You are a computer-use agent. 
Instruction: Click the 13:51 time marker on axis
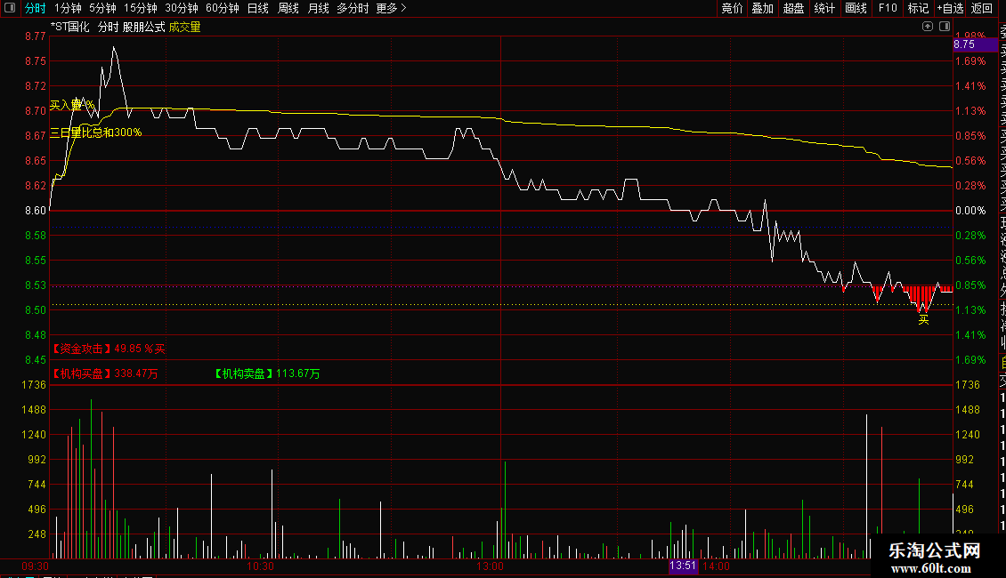(x=683, y=566)
